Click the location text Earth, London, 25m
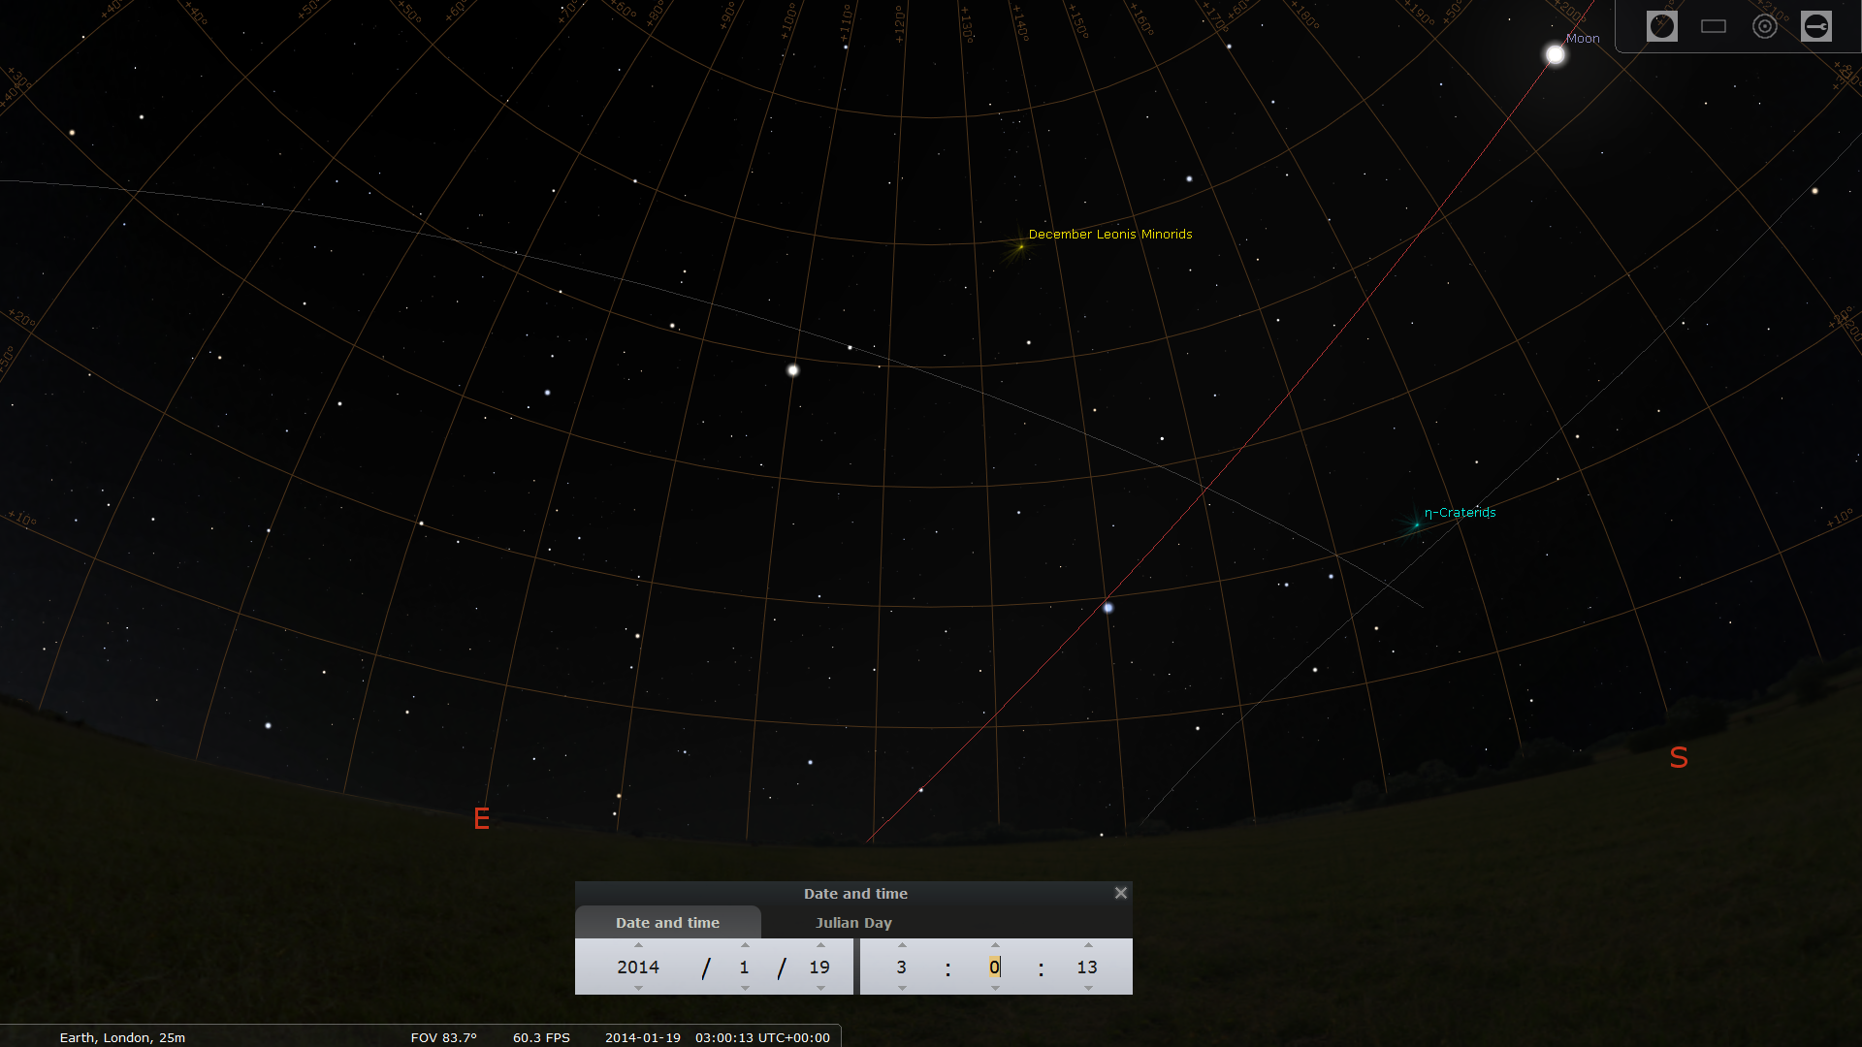1862x1047 pixels. pyautogui.click(x=122, y=1037)
